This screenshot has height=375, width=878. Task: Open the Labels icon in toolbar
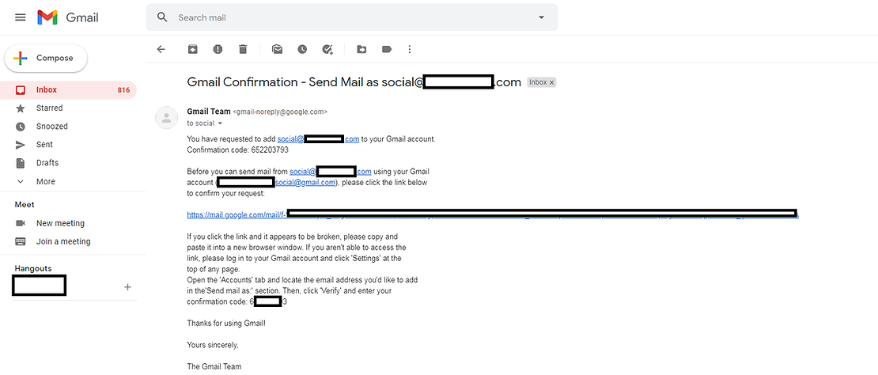(387, 49)
